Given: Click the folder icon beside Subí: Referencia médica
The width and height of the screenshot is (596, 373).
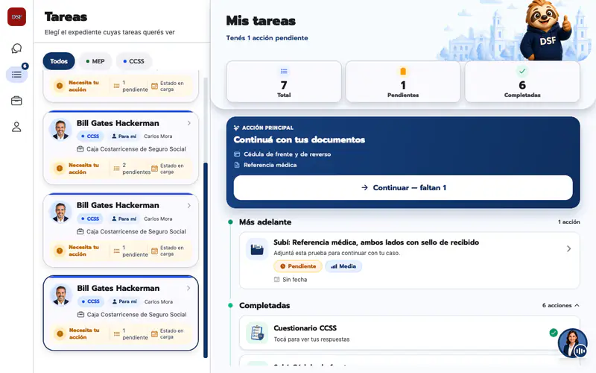Looking at the screenshot, I should pos(257,249).
